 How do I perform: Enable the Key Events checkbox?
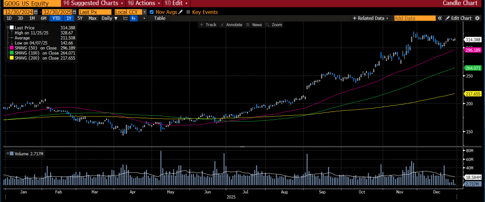point(188,12)
